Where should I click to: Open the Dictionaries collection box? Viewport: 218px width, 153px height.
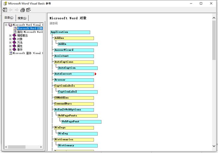pyautogui.click(x=74, y=140)
